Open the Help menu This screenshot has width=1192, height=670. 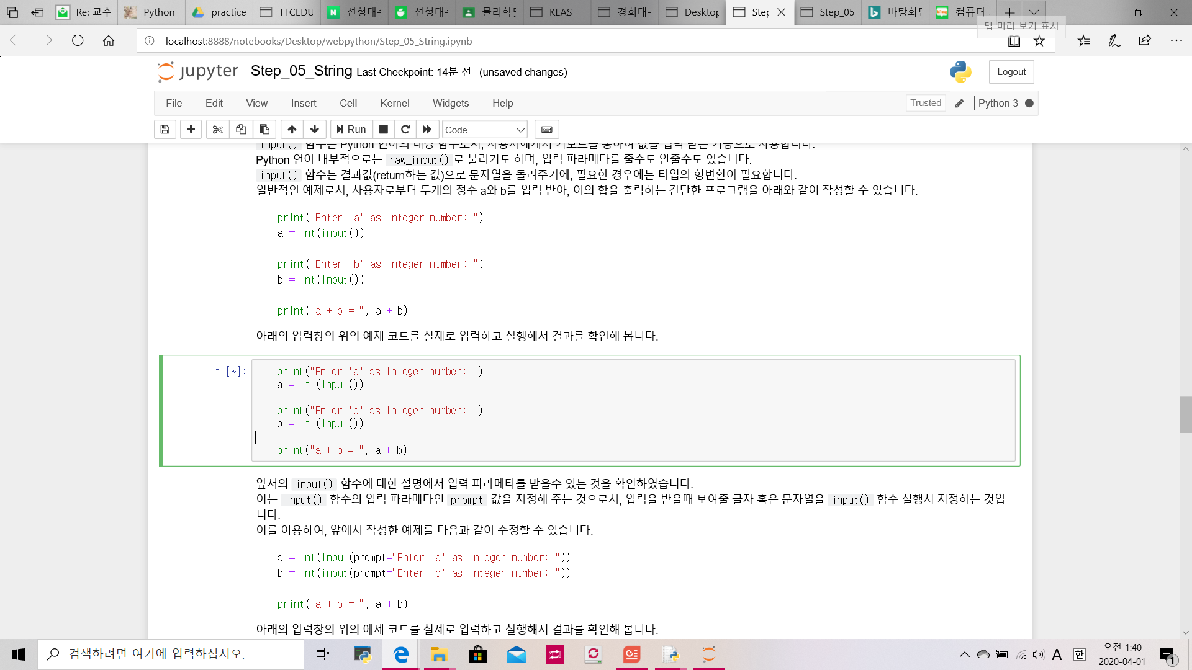[x=503, y=104]
